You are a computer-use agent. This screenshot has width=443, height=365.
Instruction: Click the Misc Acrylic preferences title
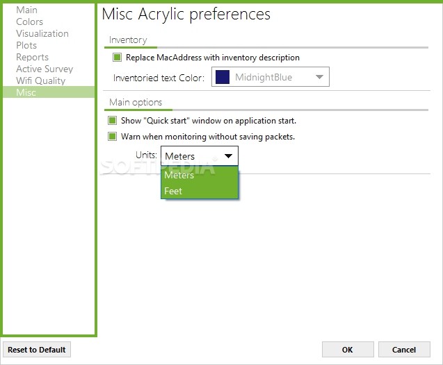click(x=186, y=14)
